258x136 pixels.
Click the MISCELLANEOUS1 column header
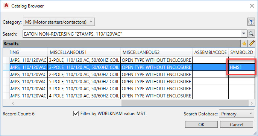point(84,52)
